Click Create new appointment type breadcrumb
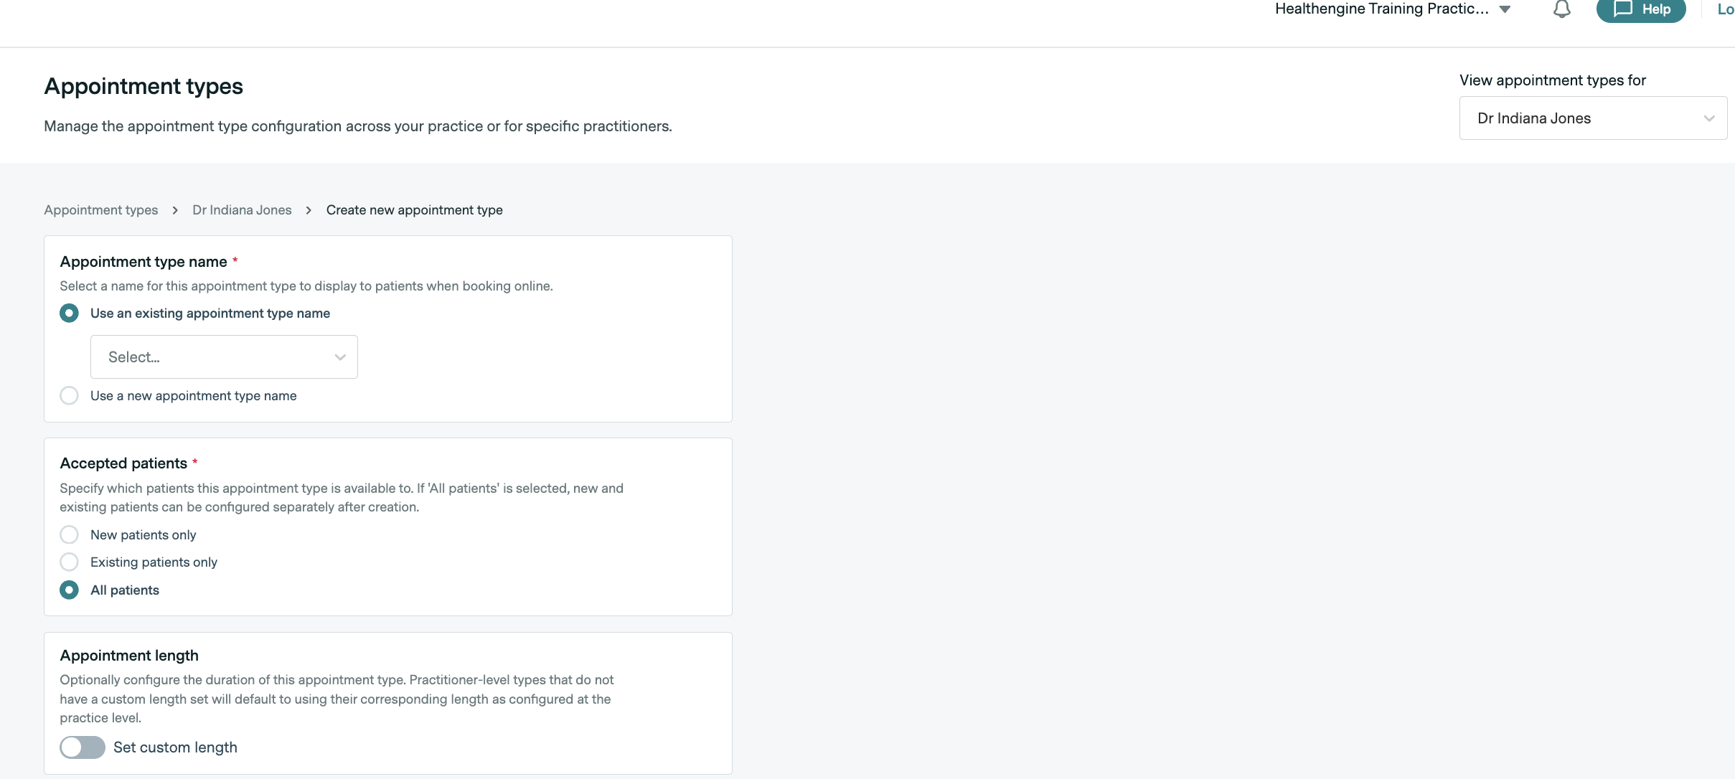This screenshot has width=1735, height=779. (414, 210)
